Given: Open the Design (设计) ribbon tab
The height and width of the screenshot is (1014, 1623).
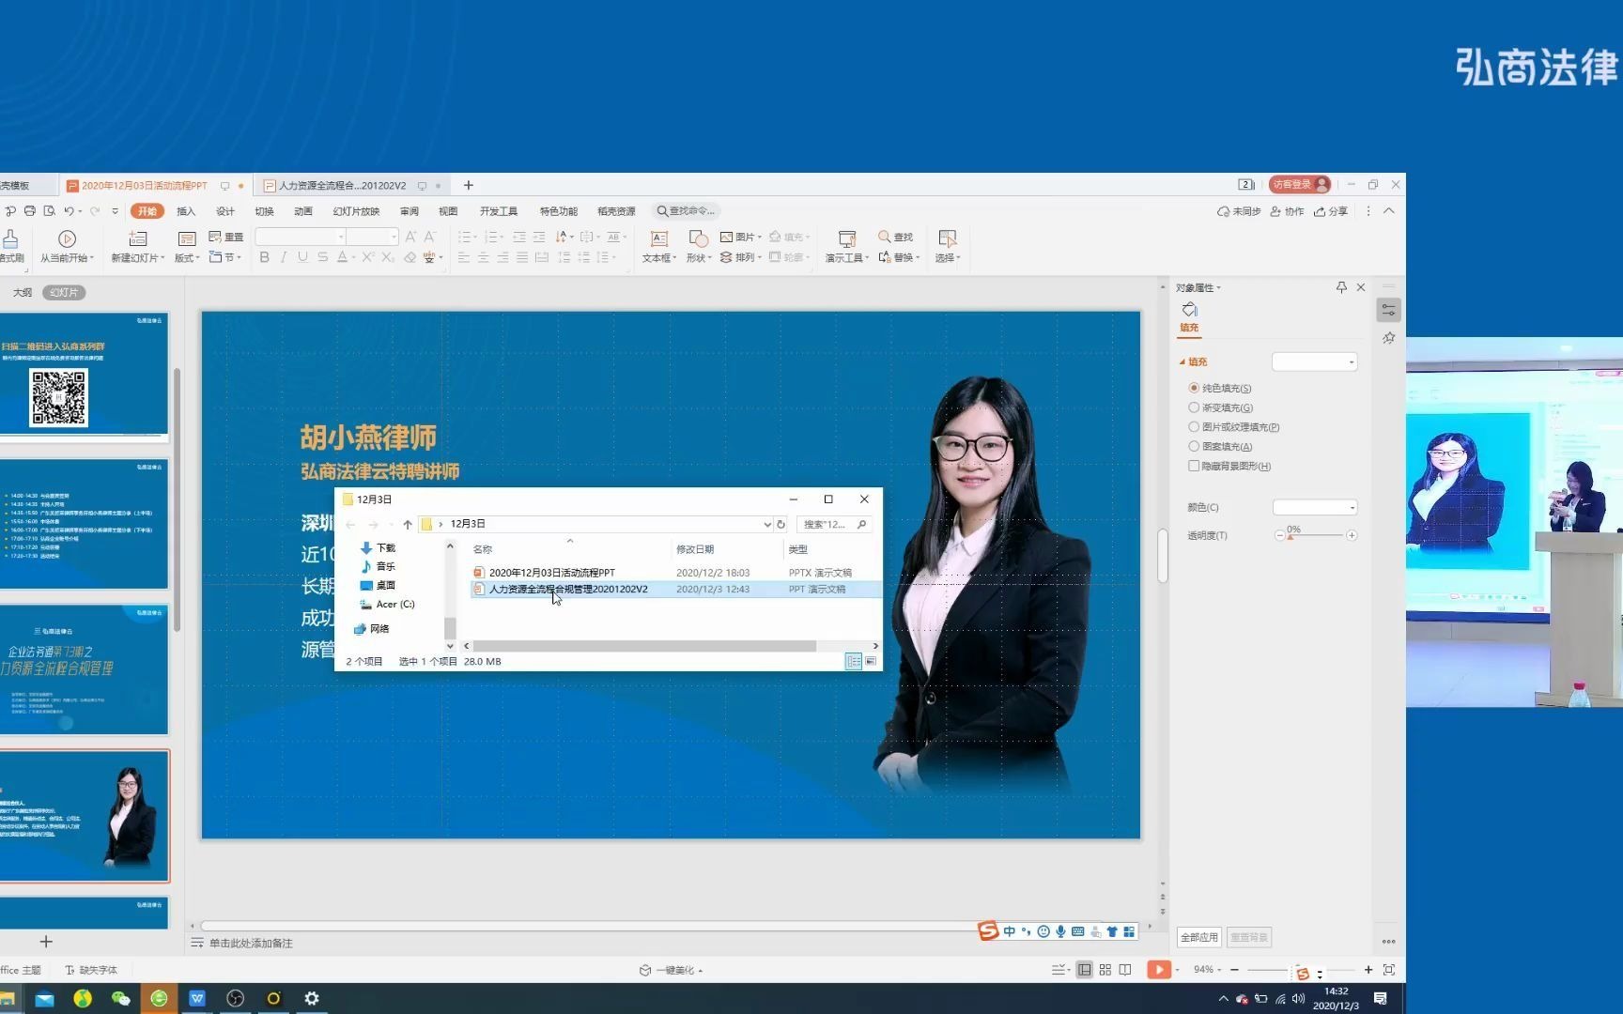Looking at the screenshot, I should pos(225,211).
